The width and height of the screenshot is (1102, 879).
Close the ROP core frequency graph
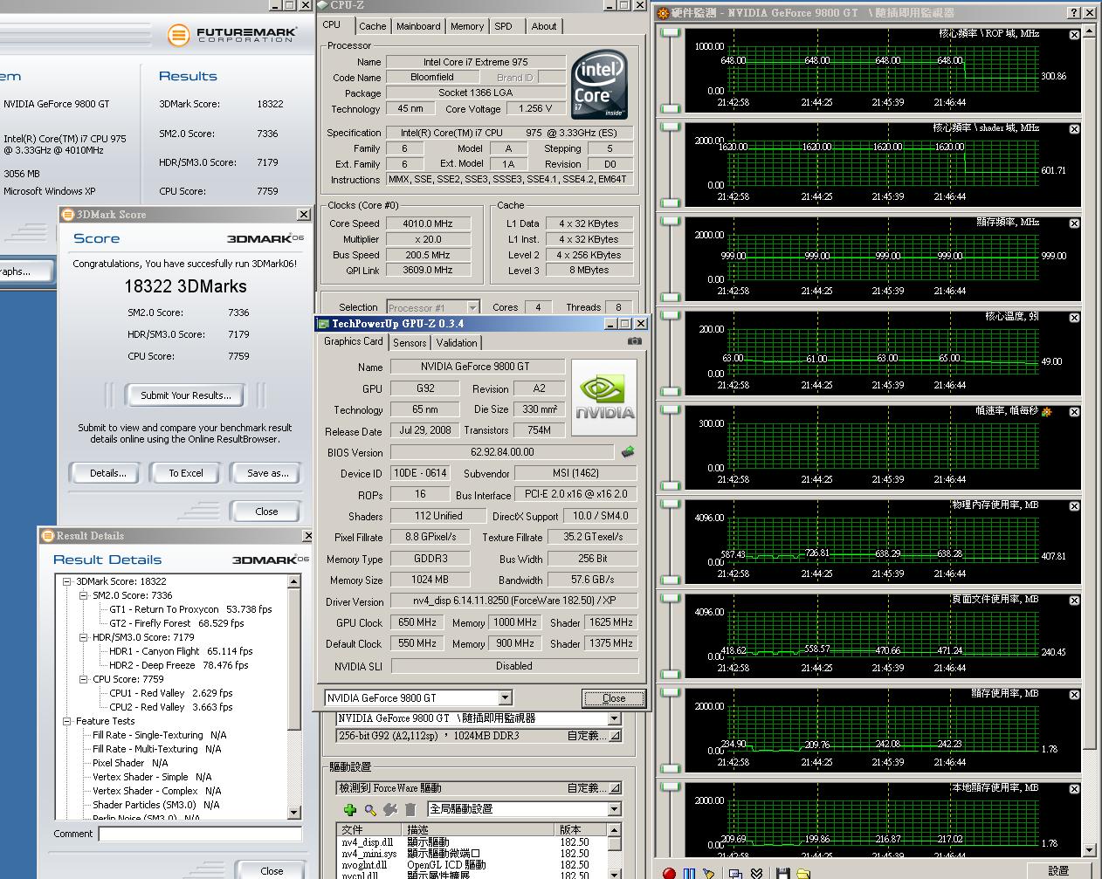pos(1075,35)
